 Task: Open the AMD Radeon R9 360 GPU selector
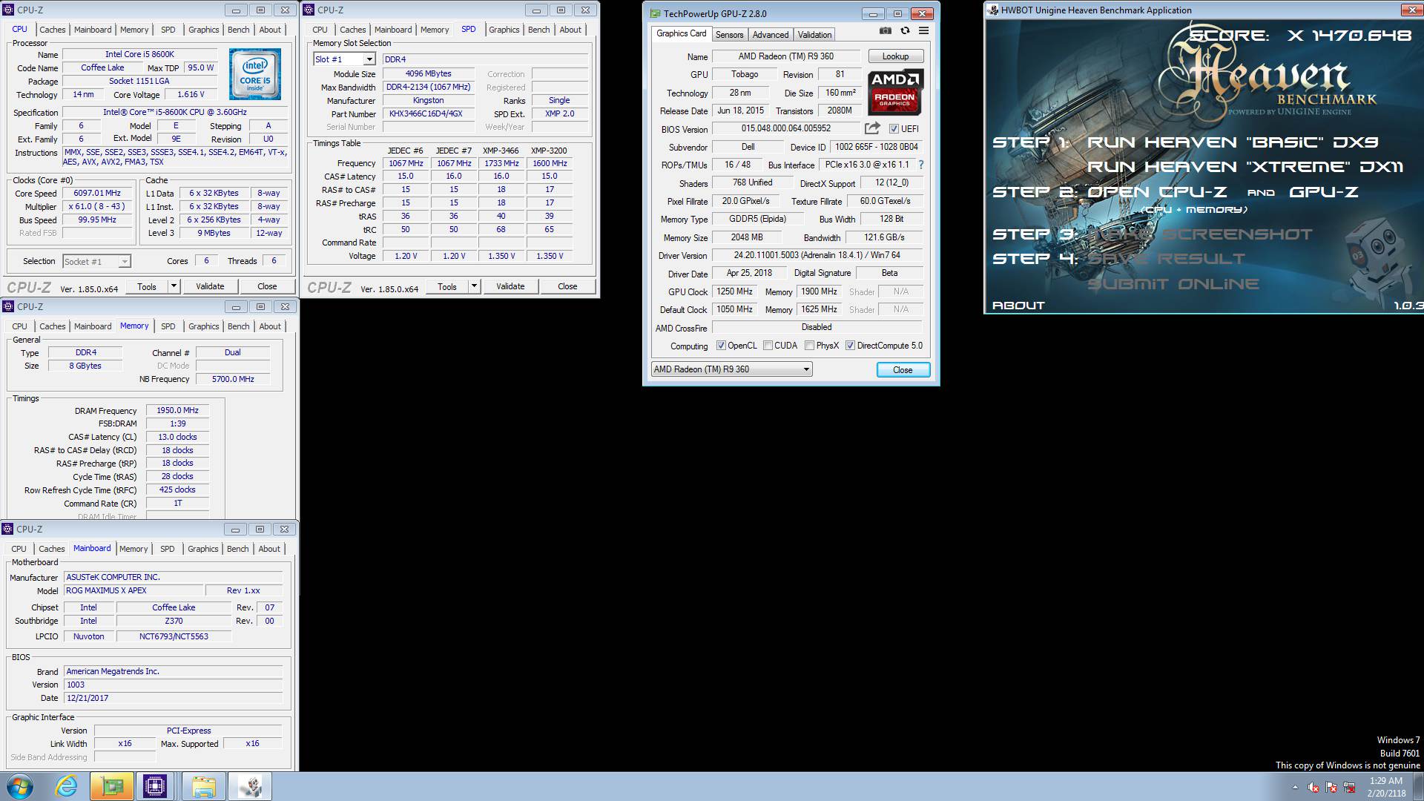click(731, 369)
